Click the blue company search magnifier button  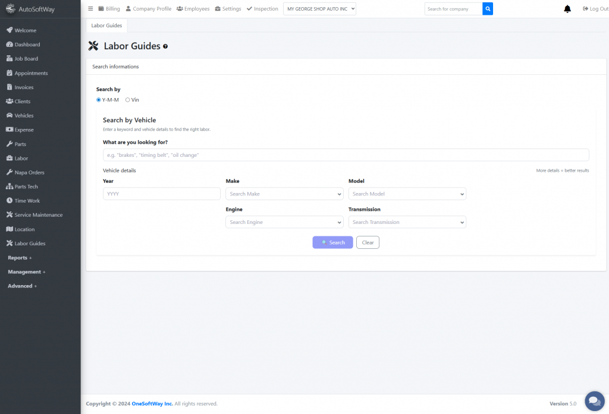[488, 9]
